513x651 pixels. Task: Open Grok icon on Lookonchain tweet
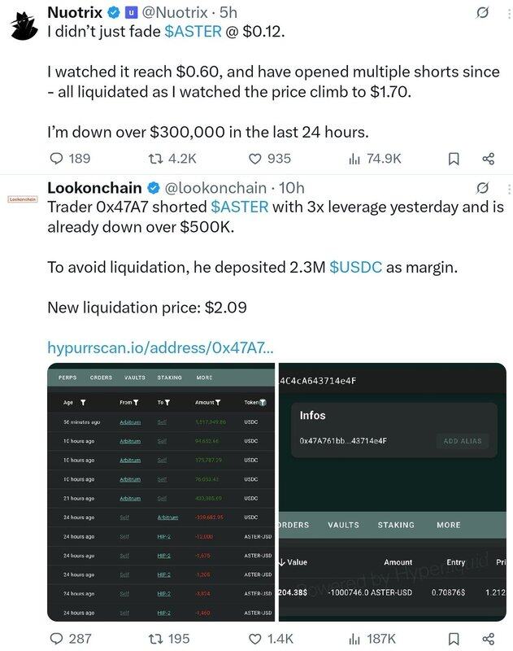pyautogui.click(x=482, y=188)
